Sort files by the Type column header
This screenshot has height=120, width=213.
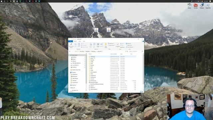(x=121, y=54)
